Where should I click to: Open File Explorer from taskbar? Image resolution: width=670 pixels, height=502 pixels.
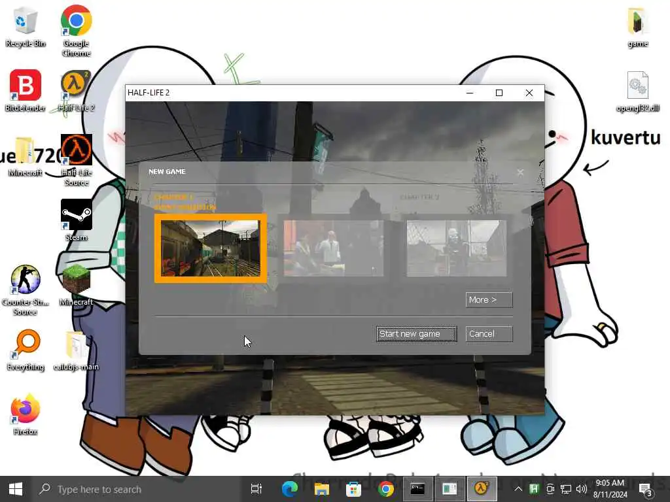click(321, 489)
